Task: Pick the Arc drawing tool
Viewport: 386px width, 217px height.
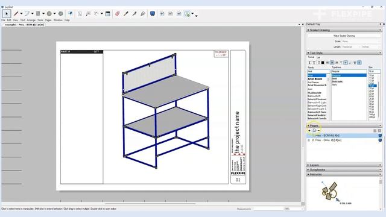Action: click(x=27, y=14)
